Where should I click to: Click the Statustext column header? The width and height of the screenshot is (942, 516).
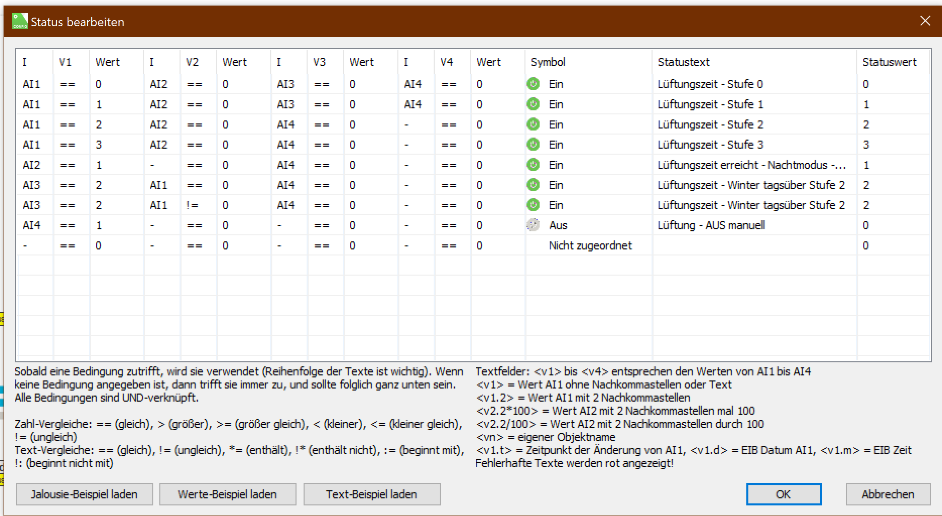click(x=755, y=62)
